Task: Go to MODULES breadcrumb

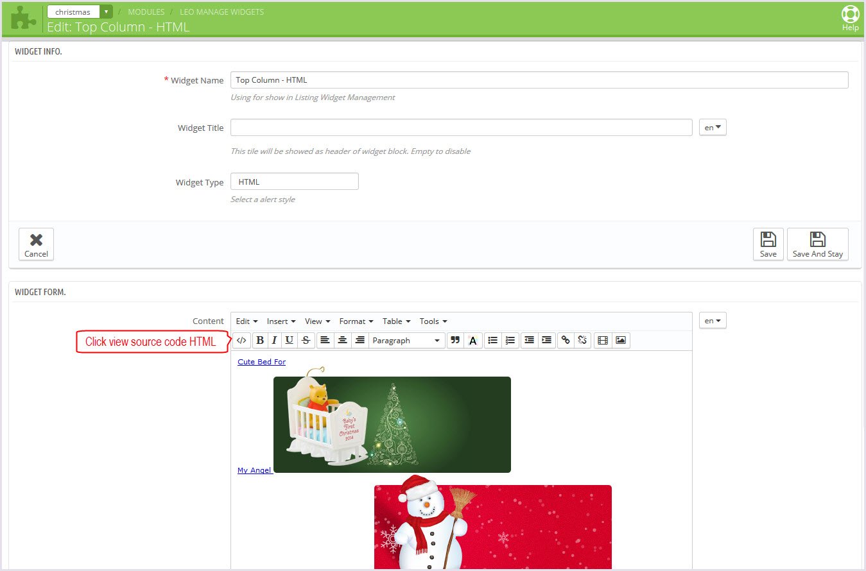Action: (146, 12)
